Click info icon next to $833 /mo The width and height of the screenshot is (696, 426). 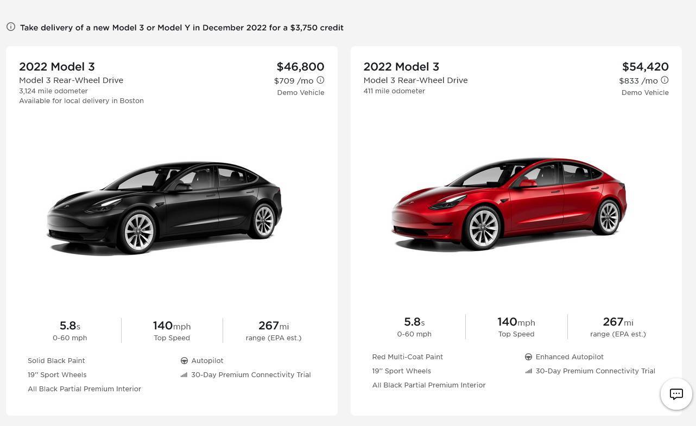[665, 80]
